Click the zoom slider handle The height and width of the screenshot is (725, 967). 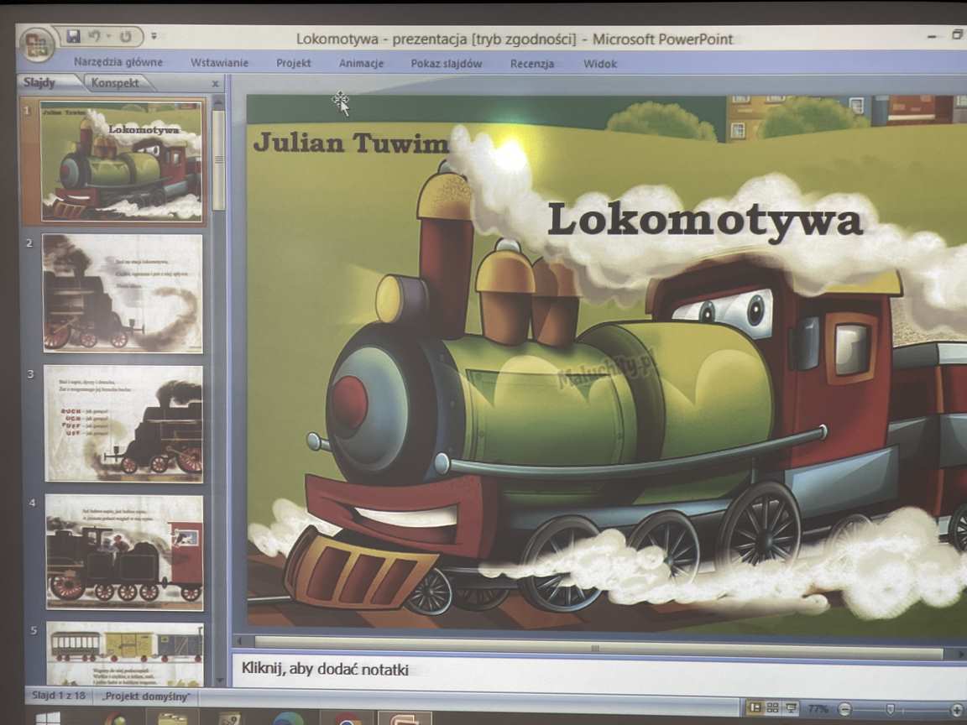coord(889,710)
